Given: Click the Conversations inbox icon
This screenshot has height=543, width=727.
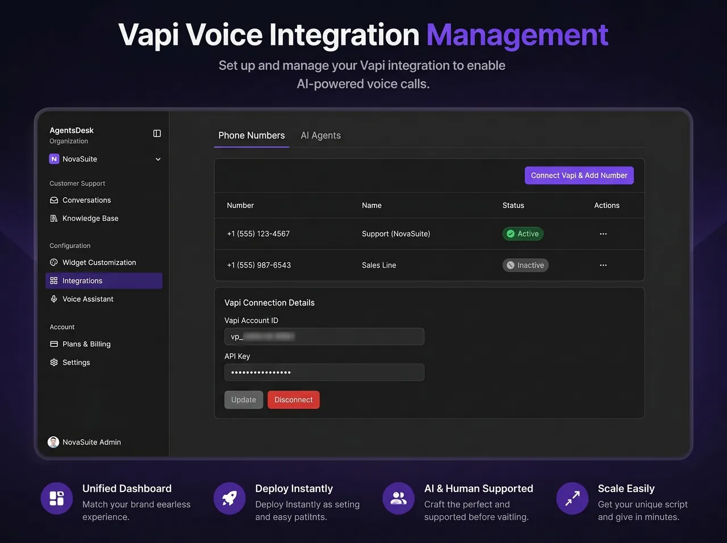Looking at the screenshot, I should tap(54, 201).
